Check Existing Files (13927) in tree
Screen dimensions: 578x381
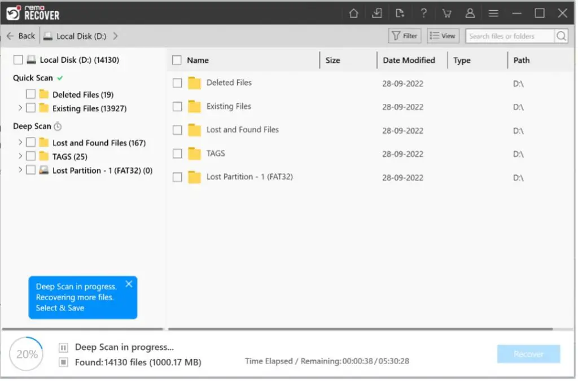point(31,108)
